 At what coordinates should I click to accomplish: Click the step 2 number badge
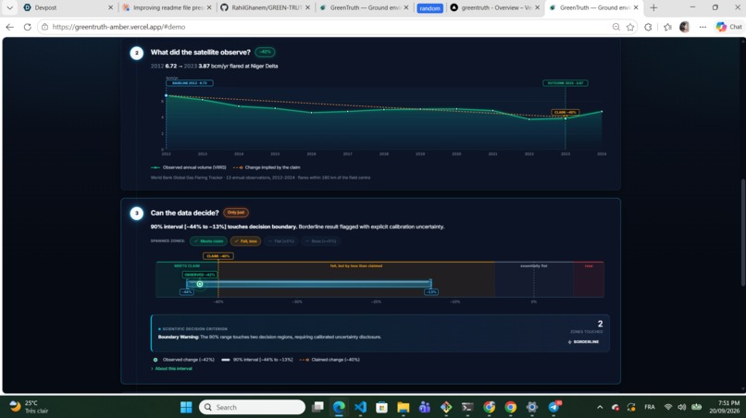[x=137, y=53]
